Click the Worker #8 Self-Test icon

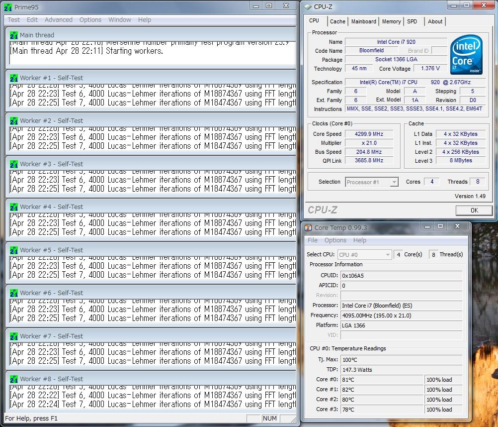14,379
